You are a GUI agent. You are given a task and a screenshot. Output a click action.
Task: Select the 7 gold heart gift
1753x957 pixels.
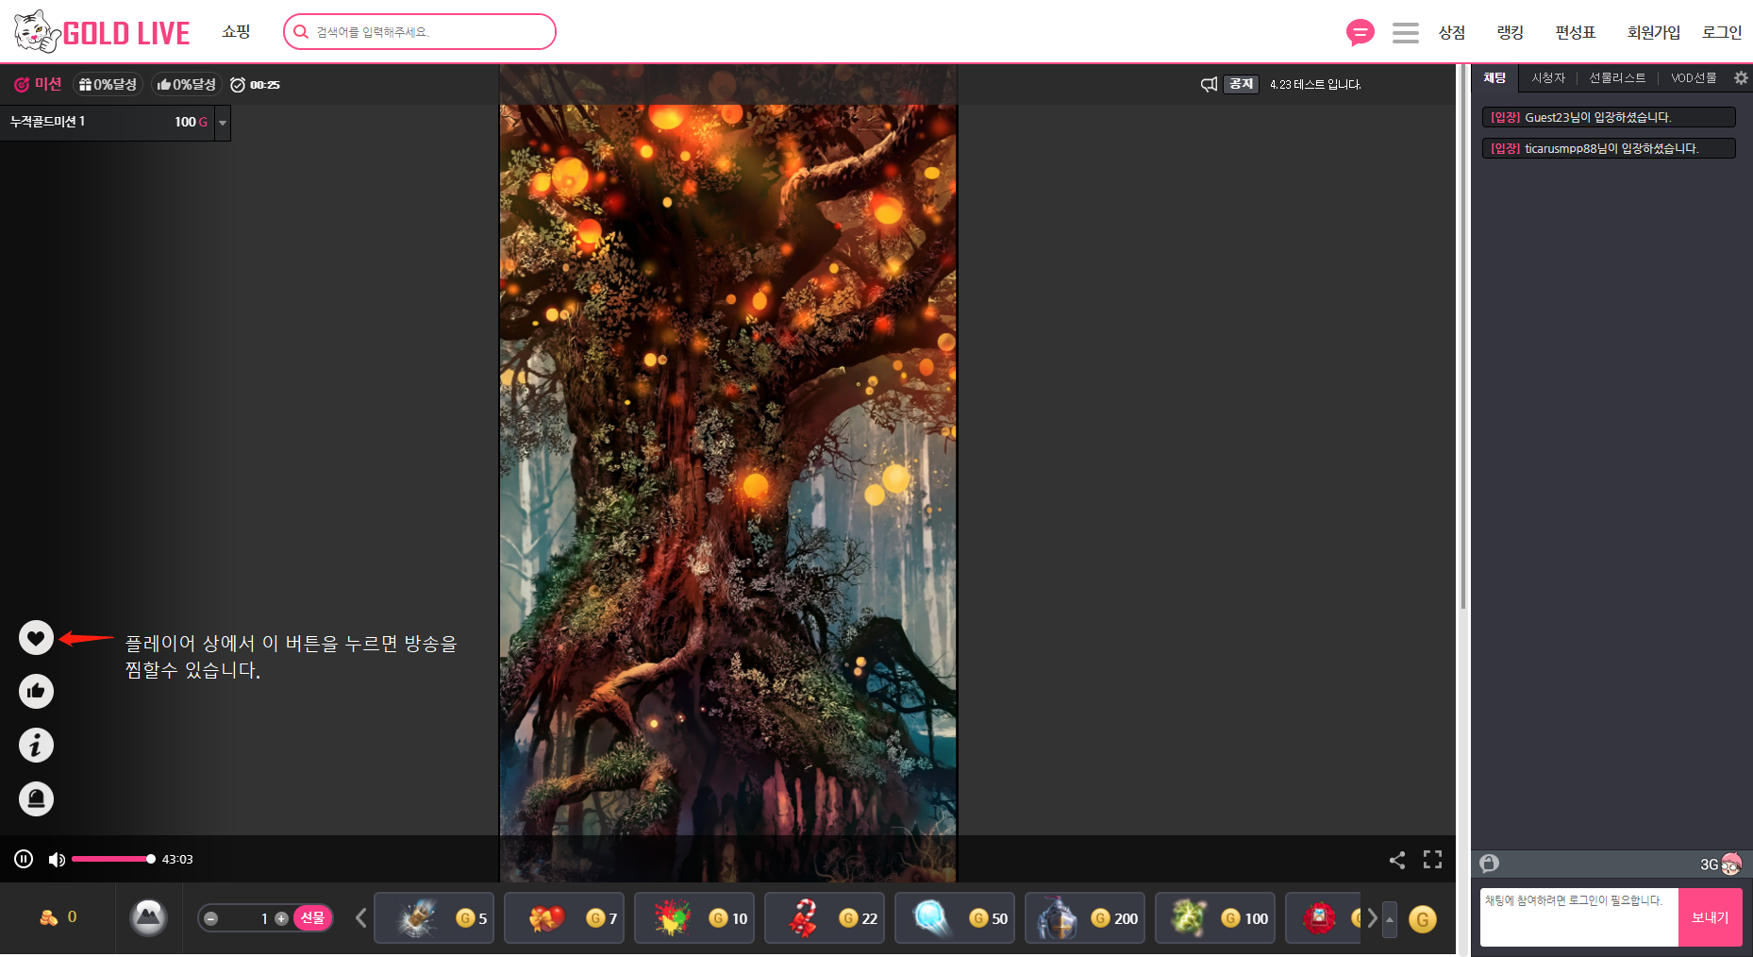(x=564, y=918)
